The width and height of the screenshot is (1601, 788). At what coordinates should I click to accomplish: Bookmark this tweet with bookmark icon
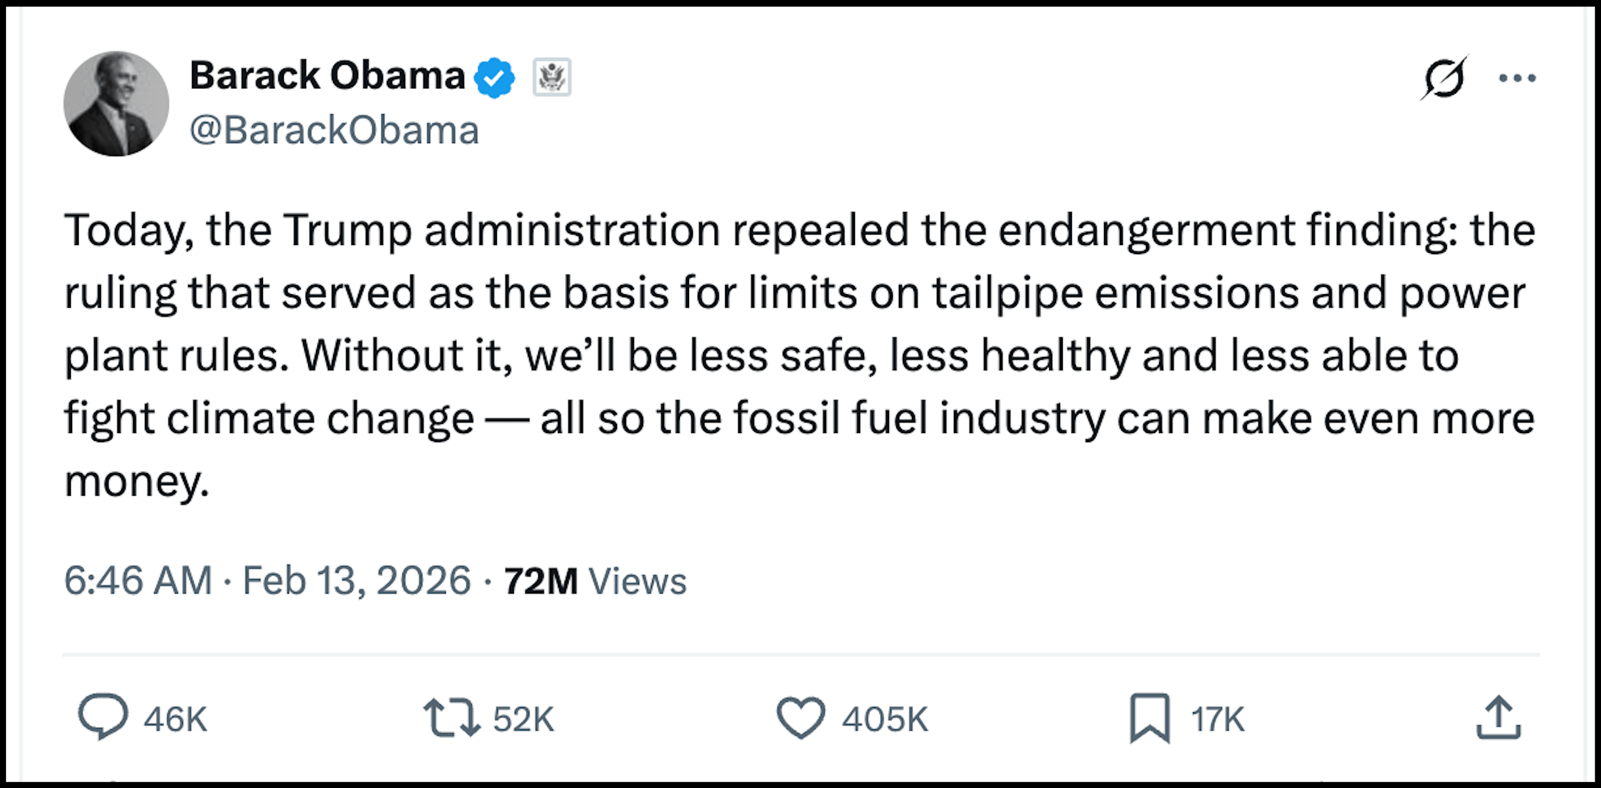1149,718
